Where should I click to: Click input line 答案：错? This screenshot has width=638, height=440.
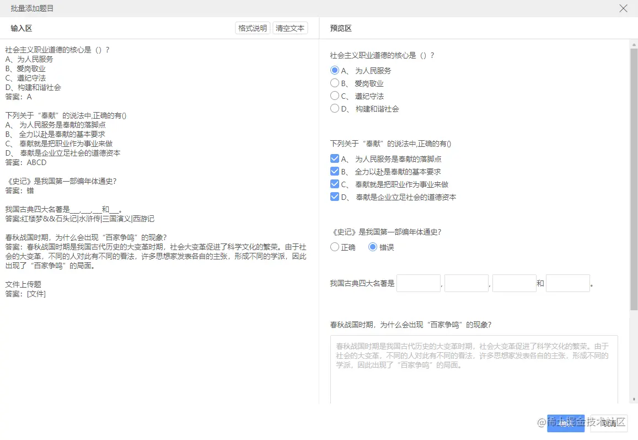(19, 190)
